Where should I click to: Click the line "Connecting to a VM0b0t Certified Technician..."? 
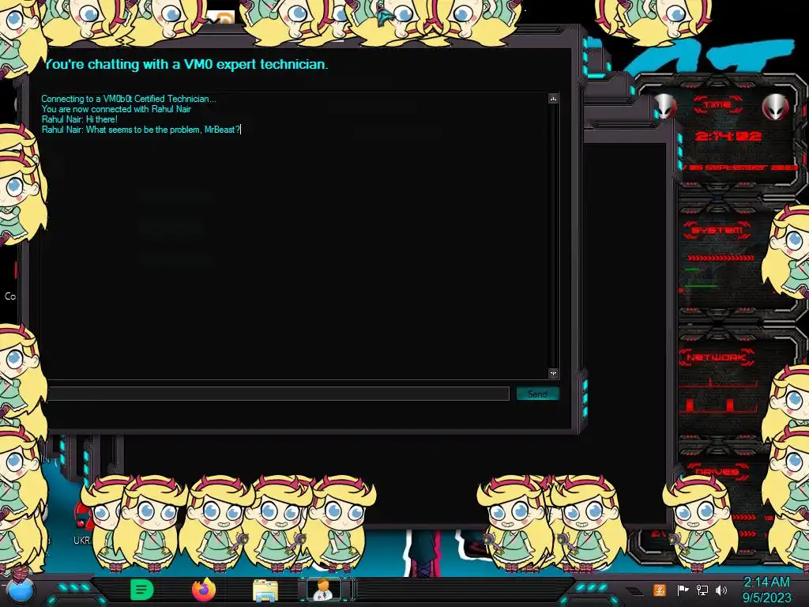[x=129, y=99]
